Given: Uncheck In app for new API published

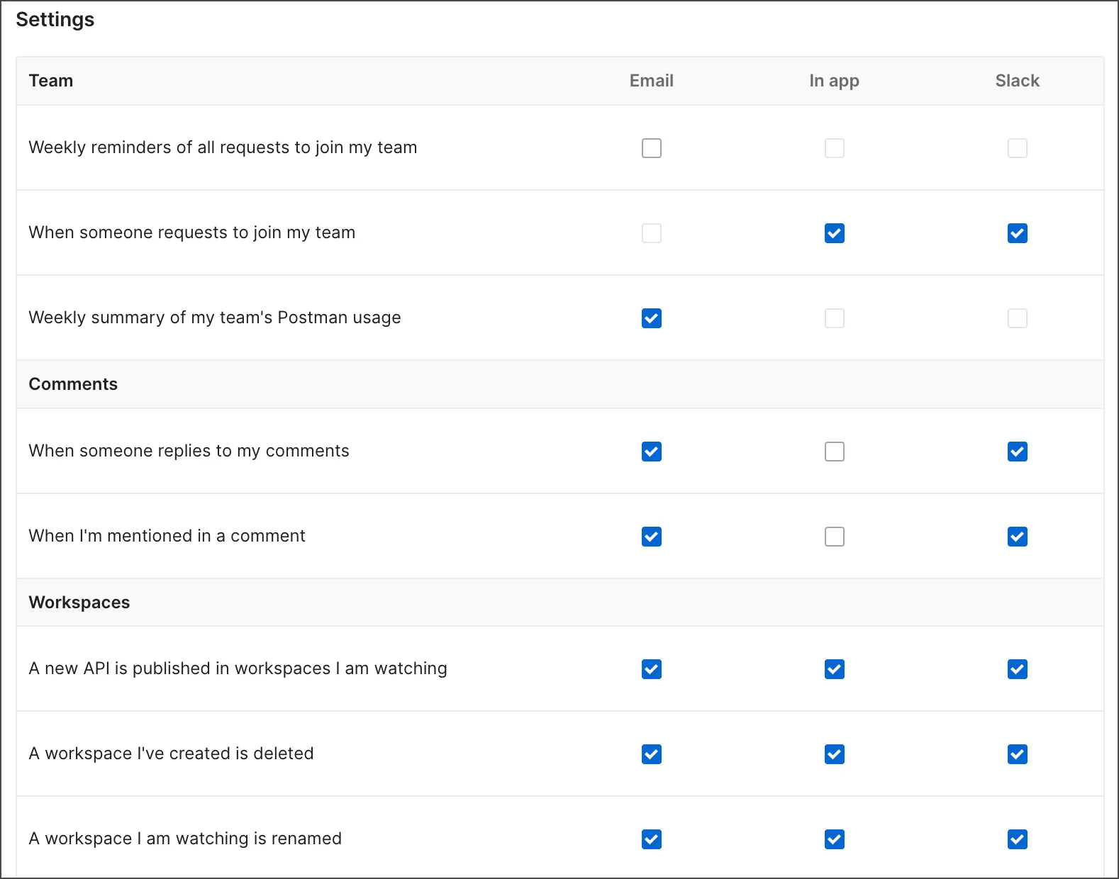Looking at the screenshot, I should point(834,669).
